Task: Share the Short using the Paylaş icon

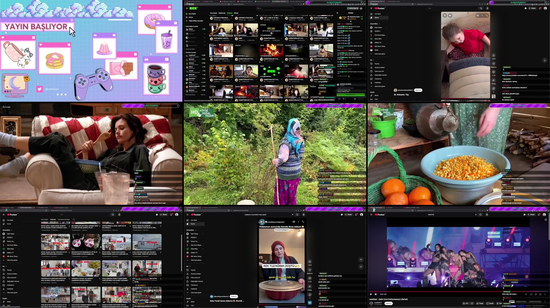Action: (310, 287)
